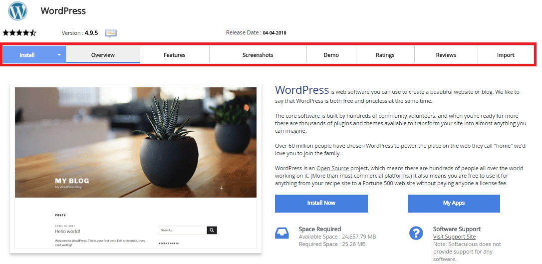Open the Reviews tab
Image resolution: width=542 pixels, height=264 pixels.
(x=446, y=54)
